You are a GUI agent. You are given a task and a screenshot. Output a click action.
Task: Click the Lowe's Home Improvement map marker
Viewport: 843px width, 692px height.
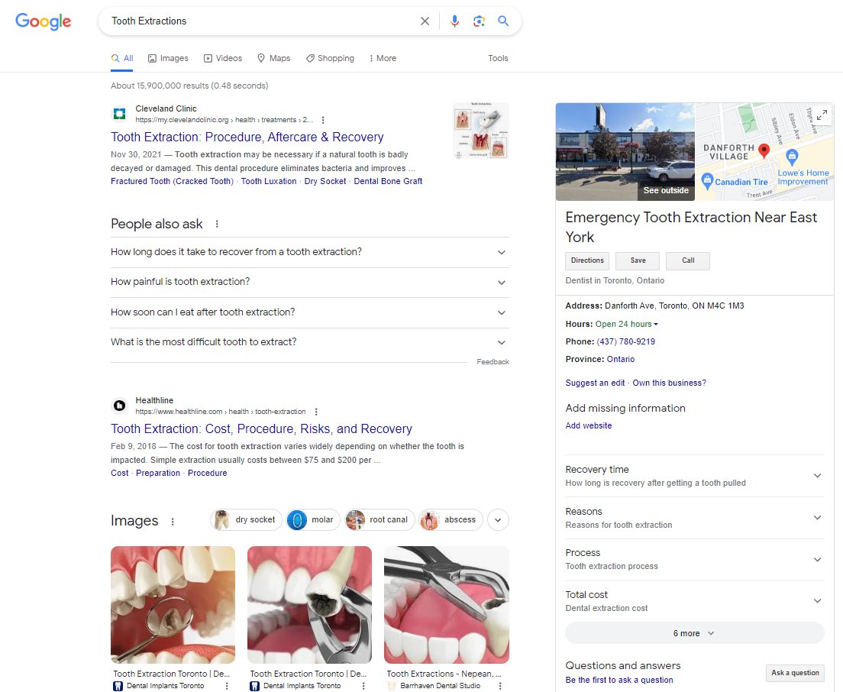[791, 157]
